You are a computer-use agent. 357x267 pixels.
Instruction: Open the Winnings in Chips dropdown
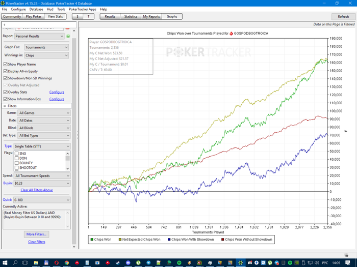coord(46,55)
